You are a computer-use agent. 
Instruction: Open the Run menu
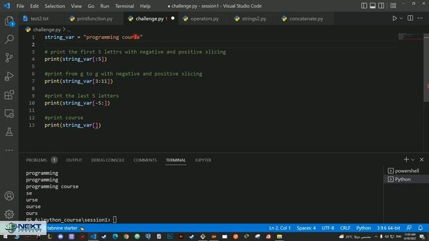point(105,6)
